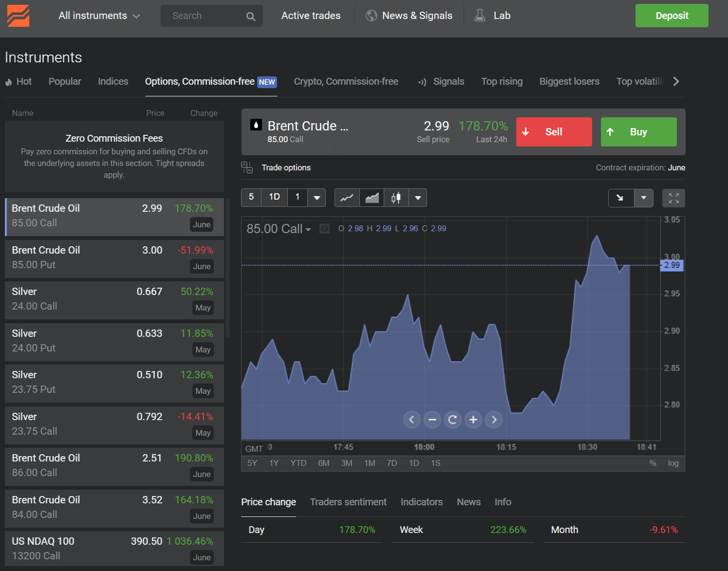Image resolution: width=728 pixels, height=571 pixels.
Task: Switch to the area chart style
Action: coord(372,198)
